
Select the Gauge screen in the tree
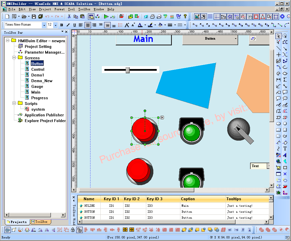click(37, 86)
